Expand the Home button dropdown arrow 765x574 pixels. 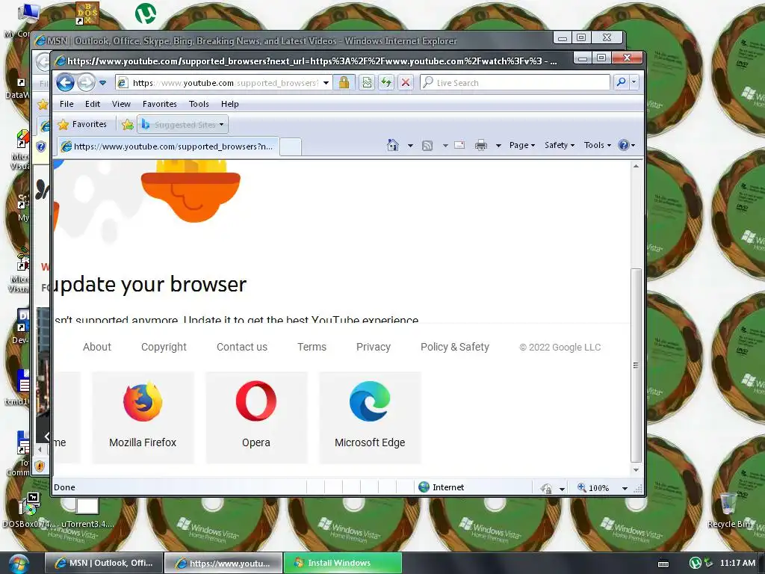(x=410, y=146)
